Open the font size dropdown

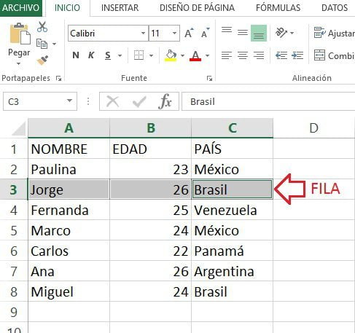(174, 33)
